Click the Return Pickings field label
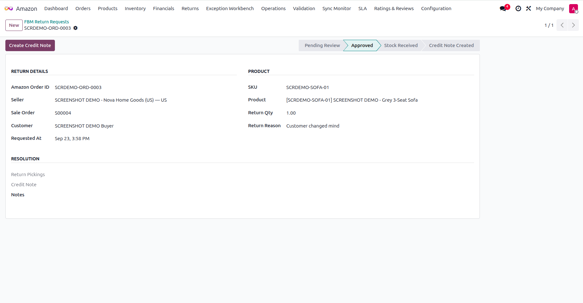 (x=28, y=175)
